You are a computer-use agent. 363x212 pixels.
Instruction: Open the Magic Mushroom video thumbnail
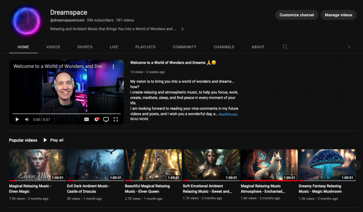(327, 165)
